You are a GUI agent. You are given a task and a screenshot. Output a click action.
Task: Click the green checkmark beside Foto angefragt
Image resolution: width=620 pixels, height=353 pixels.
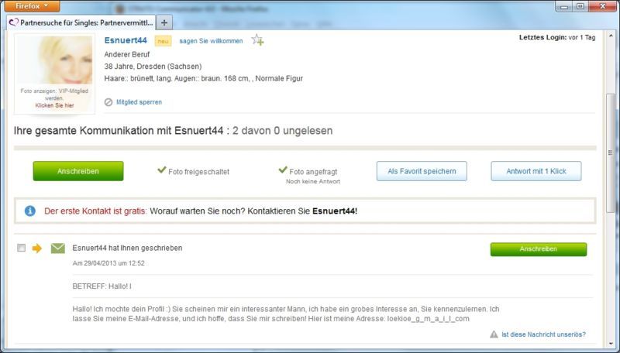[283, 170]
